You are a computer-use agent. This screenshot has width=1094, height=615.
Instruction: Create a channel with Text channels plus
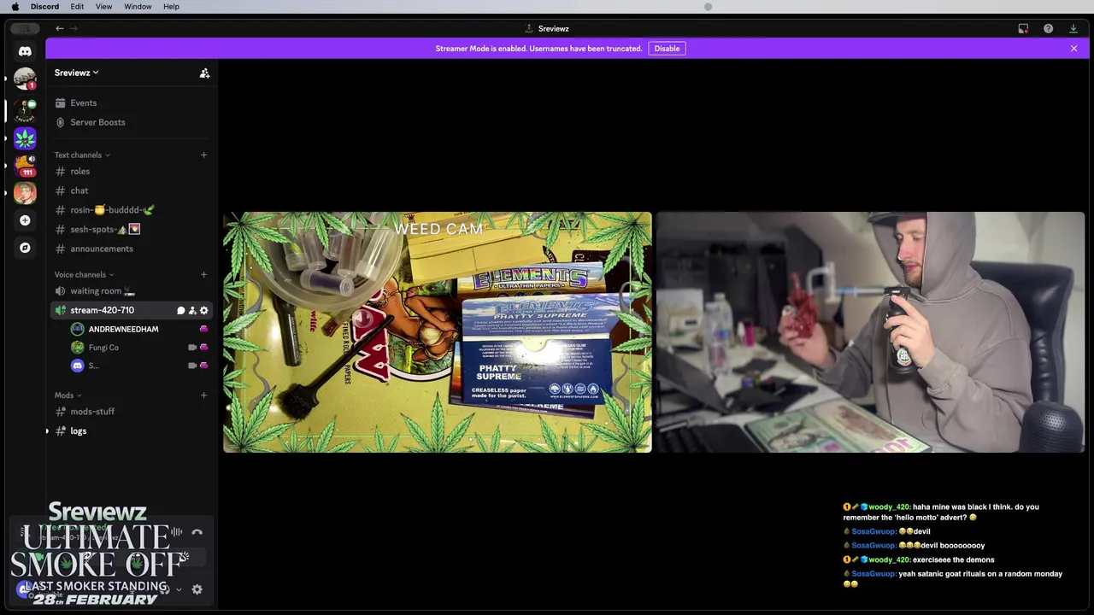tap(203, 155)
